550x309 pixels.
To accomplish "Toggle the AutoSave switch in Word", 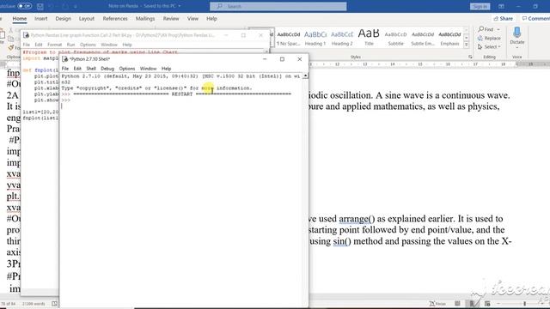I will 24,6.
